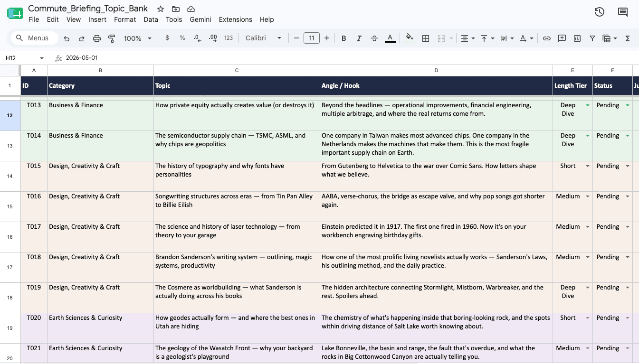Open the View menu
Image resolution: width=639 pixels, height=364 pixels.
74,19
